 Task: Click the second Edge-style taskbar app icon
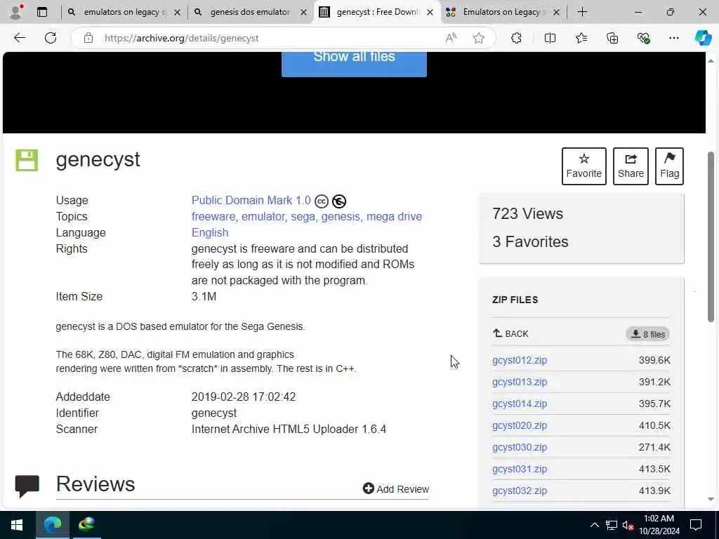tap(86, 525)
